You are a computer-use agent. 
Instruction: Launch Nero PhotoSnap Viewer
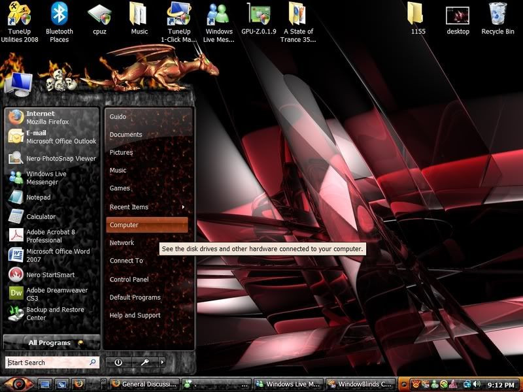click(x=52, y=158)
